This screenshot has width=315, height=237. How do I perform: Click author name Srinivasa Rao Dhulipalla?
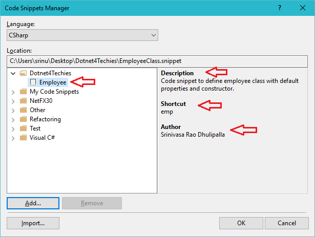tap(193, 135)
